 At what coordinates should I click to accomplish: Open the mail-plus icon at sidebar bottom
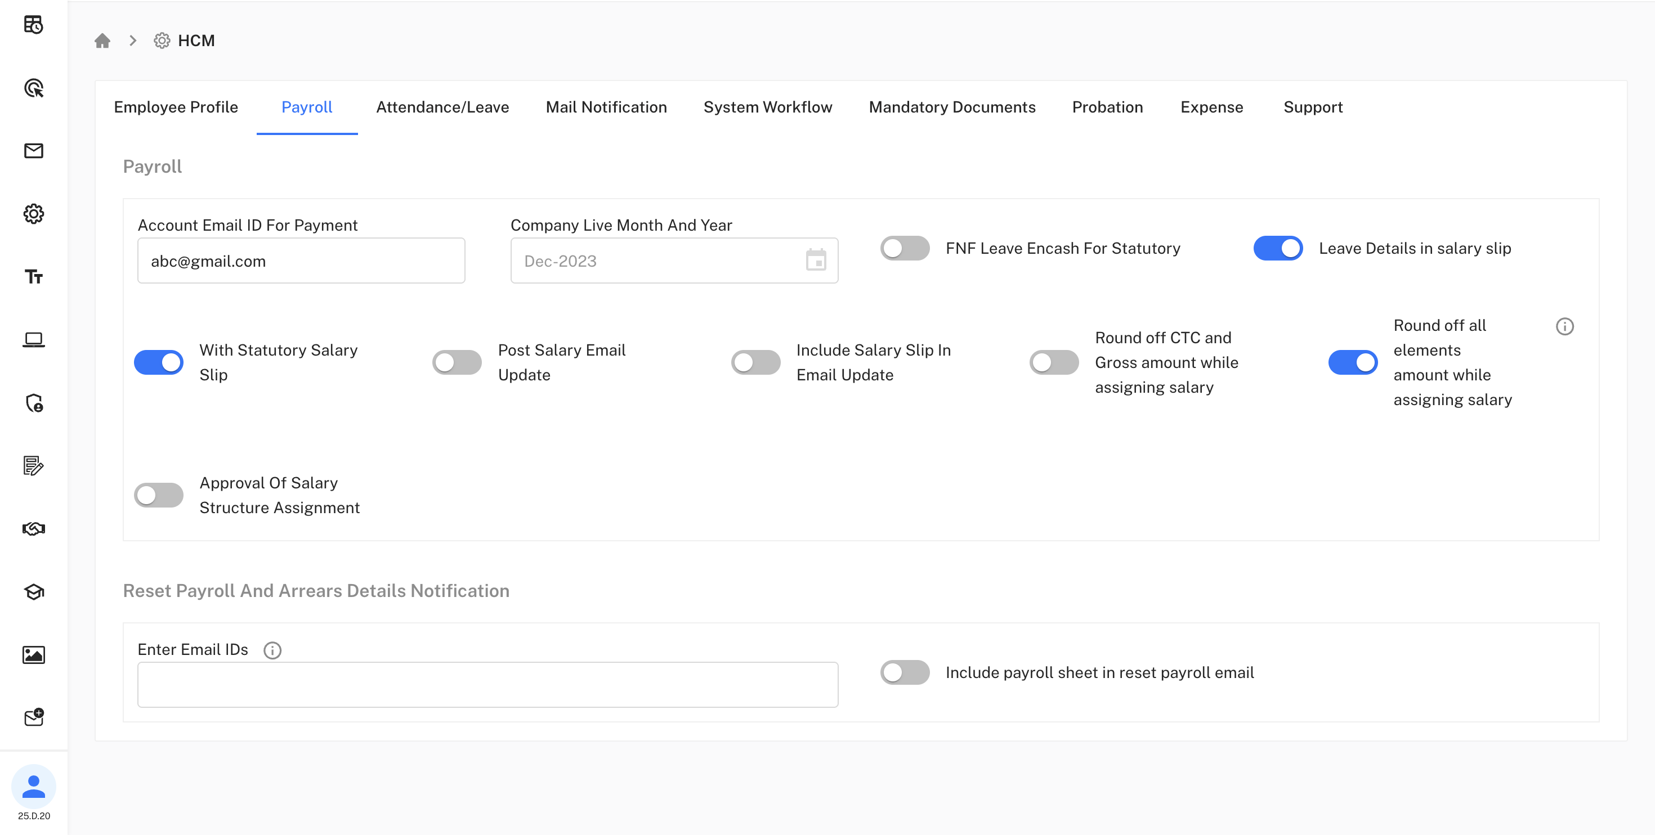(33, 717)
